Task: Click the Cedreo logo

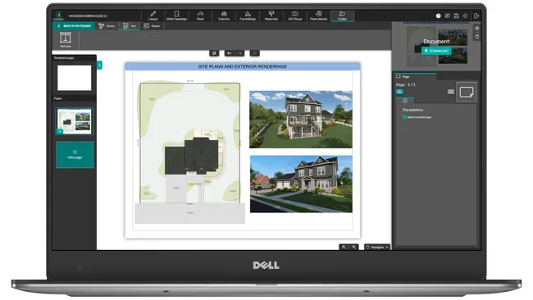Action: point(59,16)
